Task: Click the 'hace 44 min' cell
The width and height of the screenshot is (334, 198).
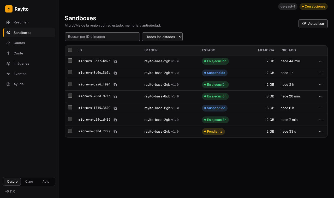Action: (x=290, y=61)
